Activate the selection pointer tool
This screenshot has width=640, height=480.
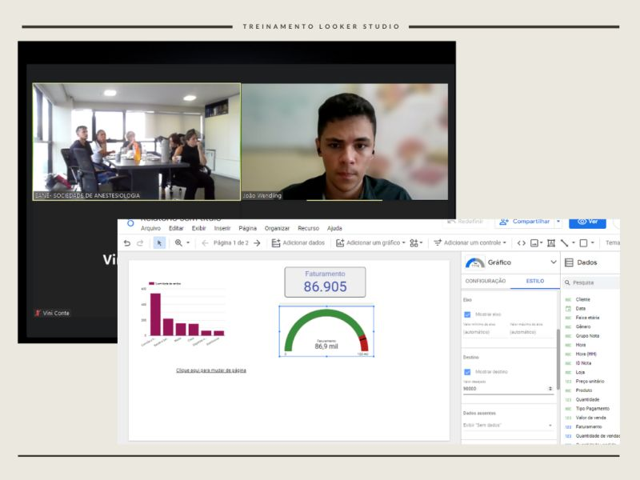(159, 243)
